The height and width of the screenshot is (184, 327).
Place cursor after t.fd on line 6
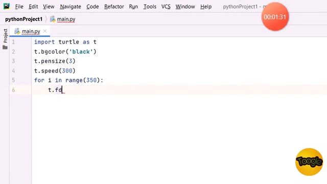(62, 90)
